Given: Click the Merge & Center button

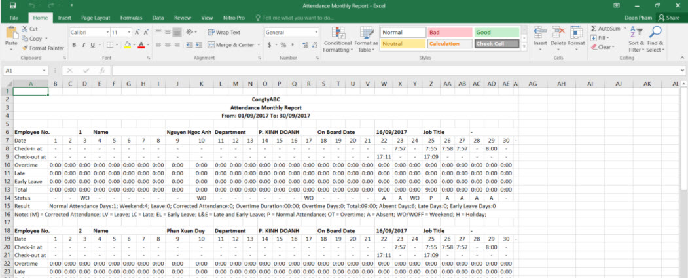Looking at the screenshot, I should point(231,45).
